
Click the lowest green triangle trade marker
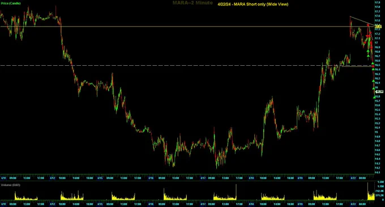pyautogui.click(x=374, y=98)
